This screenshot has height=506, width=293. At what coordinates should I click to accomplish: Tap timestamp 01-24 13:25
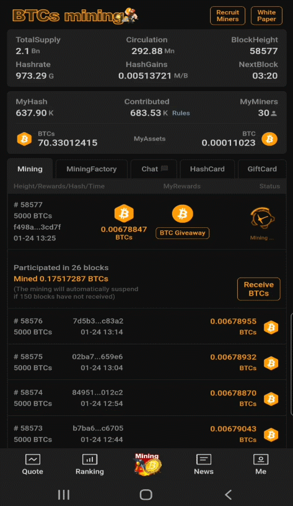[x=35, y=238]
